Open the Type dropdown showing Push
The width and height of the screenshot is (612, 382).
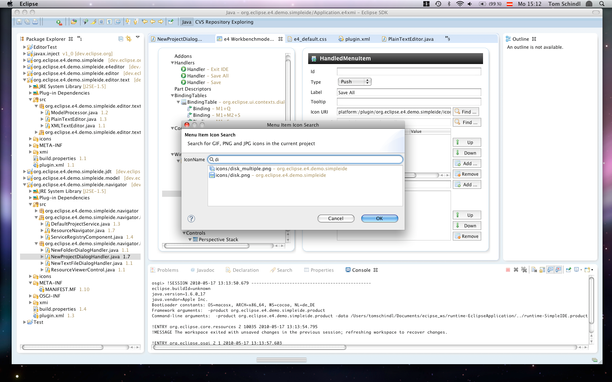tap(354, 82)
